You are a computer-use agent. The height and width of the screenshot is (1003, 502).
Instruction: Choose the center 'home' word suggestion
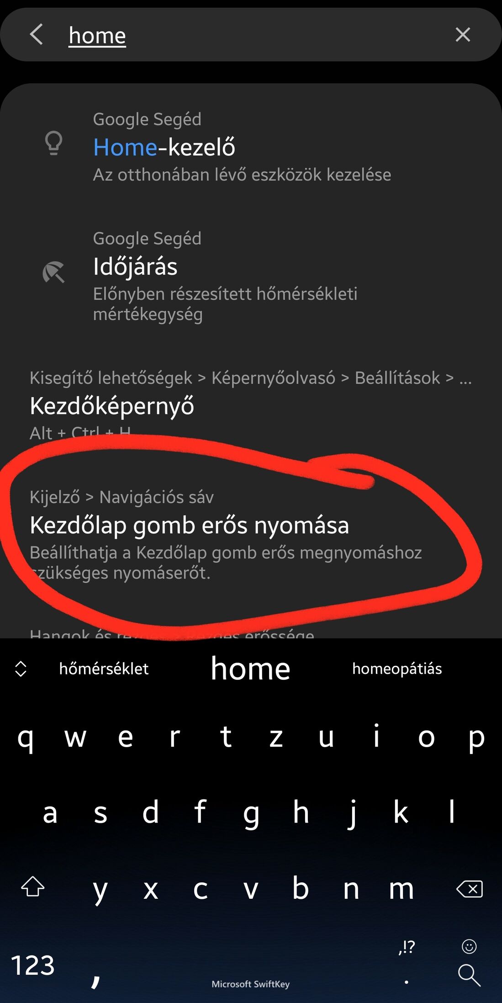pyautogui.click(x=250, y=669)
